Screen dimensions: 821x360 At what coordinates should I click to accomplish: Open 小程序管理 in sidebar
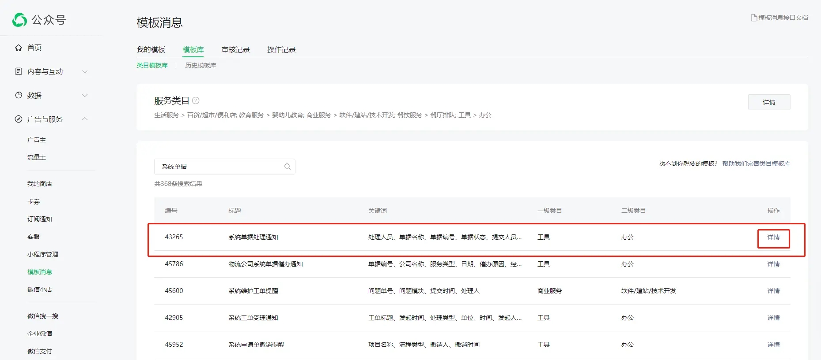[43, 254]
